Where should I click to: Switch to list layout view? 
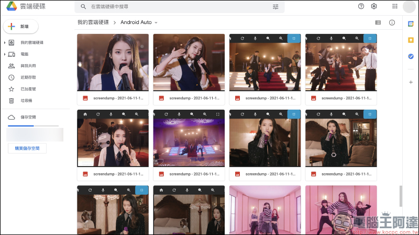[x=378, y=22]
